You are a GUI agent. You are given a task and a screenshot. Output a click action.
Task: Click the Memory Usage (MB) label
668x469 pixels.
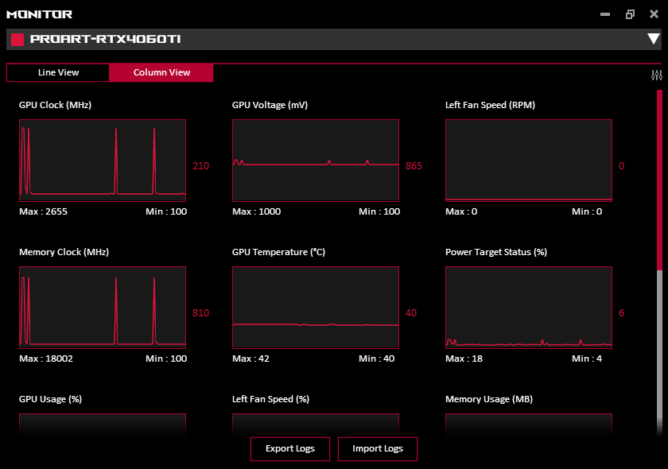(x=489, y=399)
